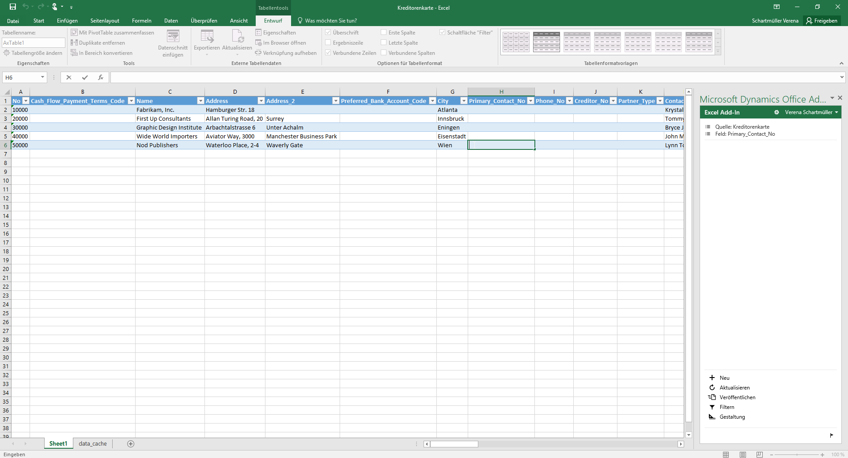Screen dimensions: 848x458
Task: Click the touch/mouse mode icon
Action: [x=55, y=7]
